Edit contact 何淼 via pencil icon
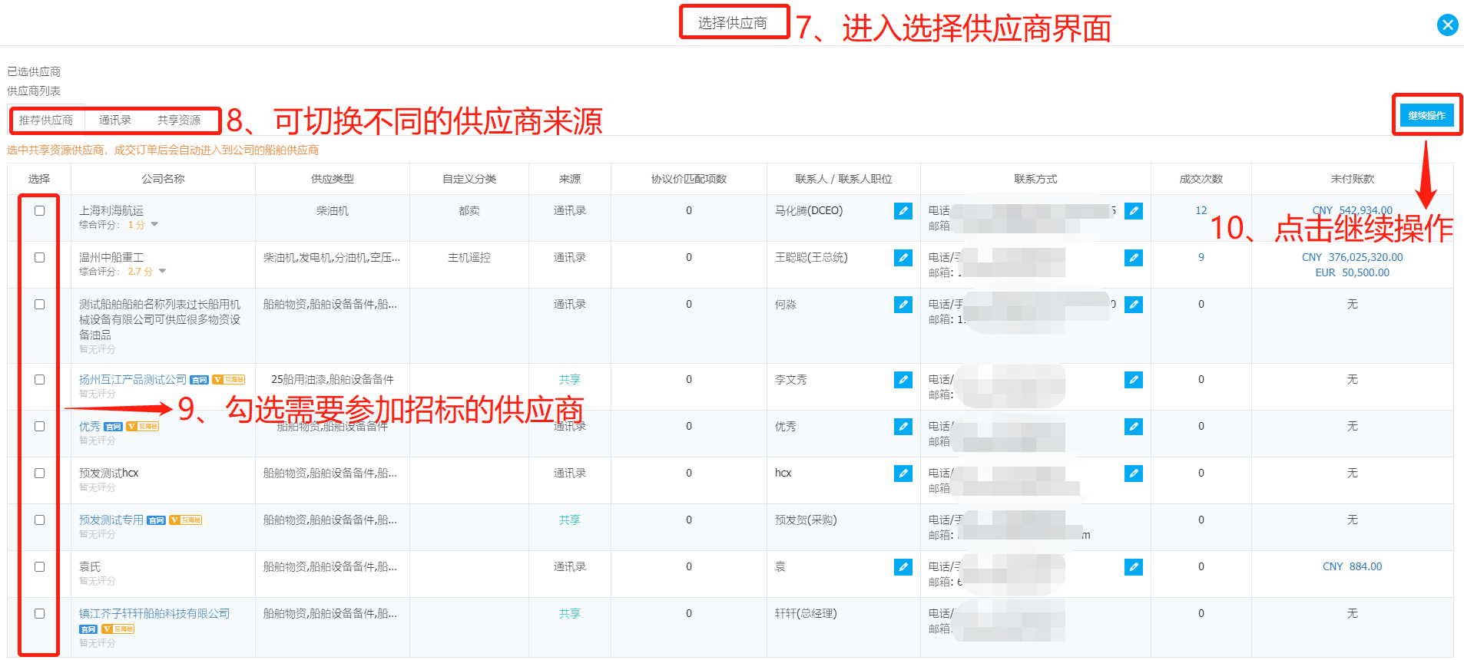The height and width of the screenshot is (660, 1464). pyautogui.click(x=903, y=305)
